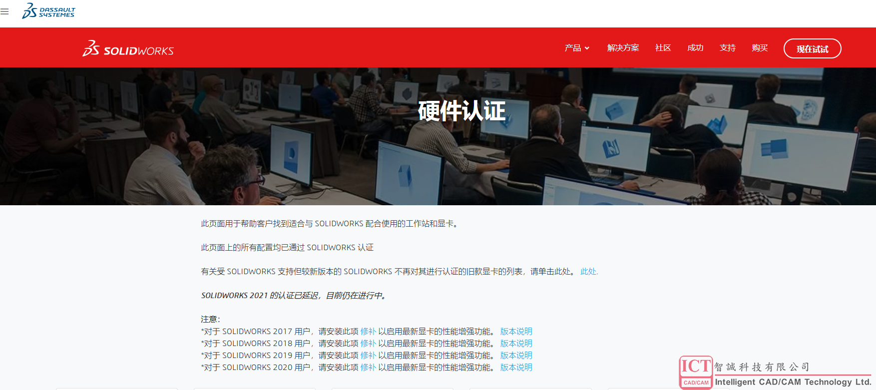Open the 解决方案 menu item

click(x=623, y=48)
